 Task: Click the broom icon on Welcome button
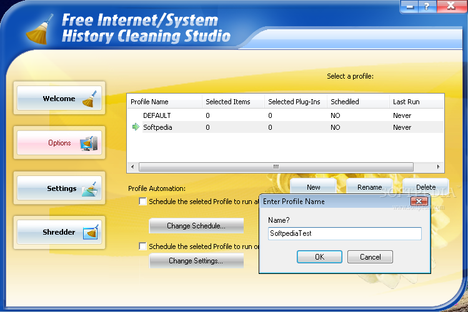90,99
